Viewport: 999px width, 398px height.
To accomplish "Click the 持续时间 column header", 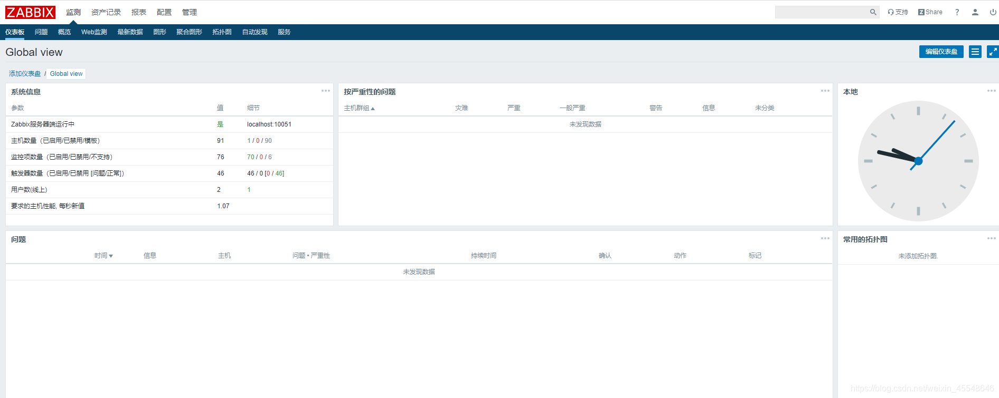I will point(484,256).
